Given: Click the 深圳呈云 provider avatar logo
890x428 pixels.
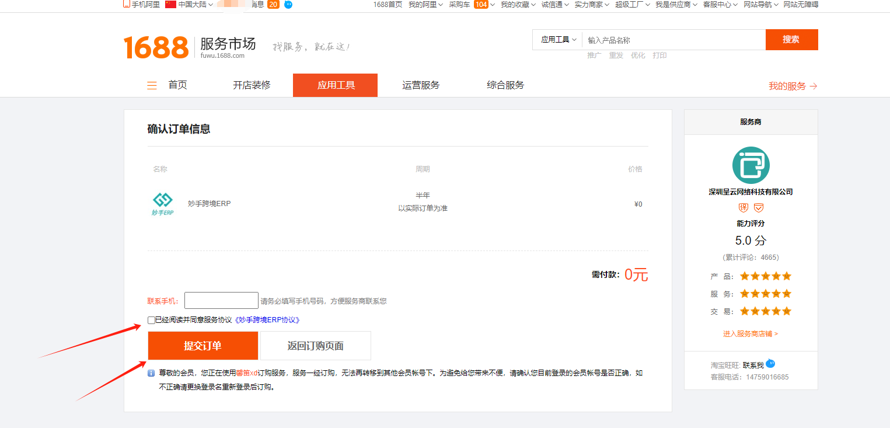Looking at the screenshot, I should click(x=751, y=165).
